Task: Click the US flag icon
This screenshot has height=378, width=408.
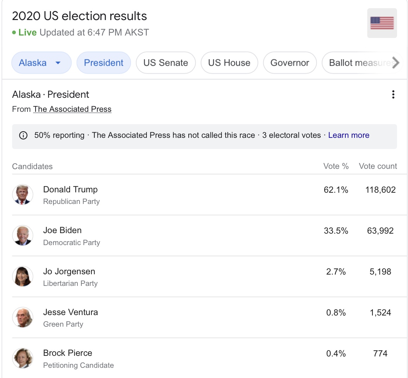Action: tap(382, 23)
